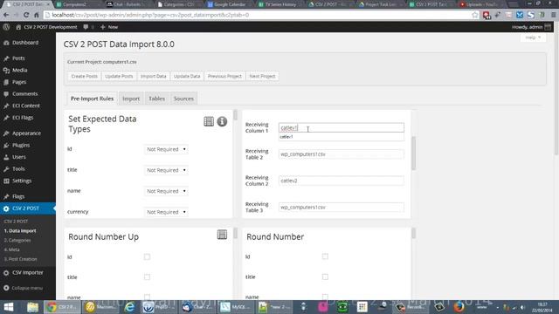The height and width of the screenshot is (314, 559).
Task: Select the CSV 2 POST sidebar item
Action: (x=28, y=208)
